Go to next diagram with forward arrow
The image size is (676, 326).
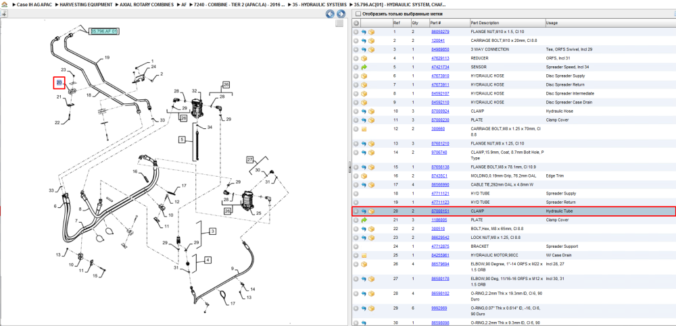click(x=341, y=14)
